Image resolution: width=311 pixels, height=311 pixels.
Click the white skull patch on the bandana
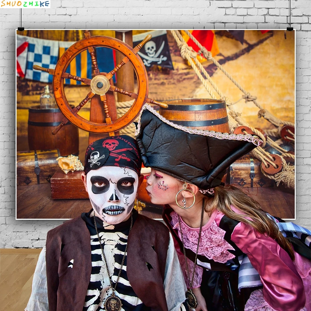(96, 158)
